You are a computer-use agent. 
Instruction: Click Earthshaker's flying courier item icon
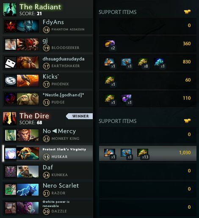[126, 62]
